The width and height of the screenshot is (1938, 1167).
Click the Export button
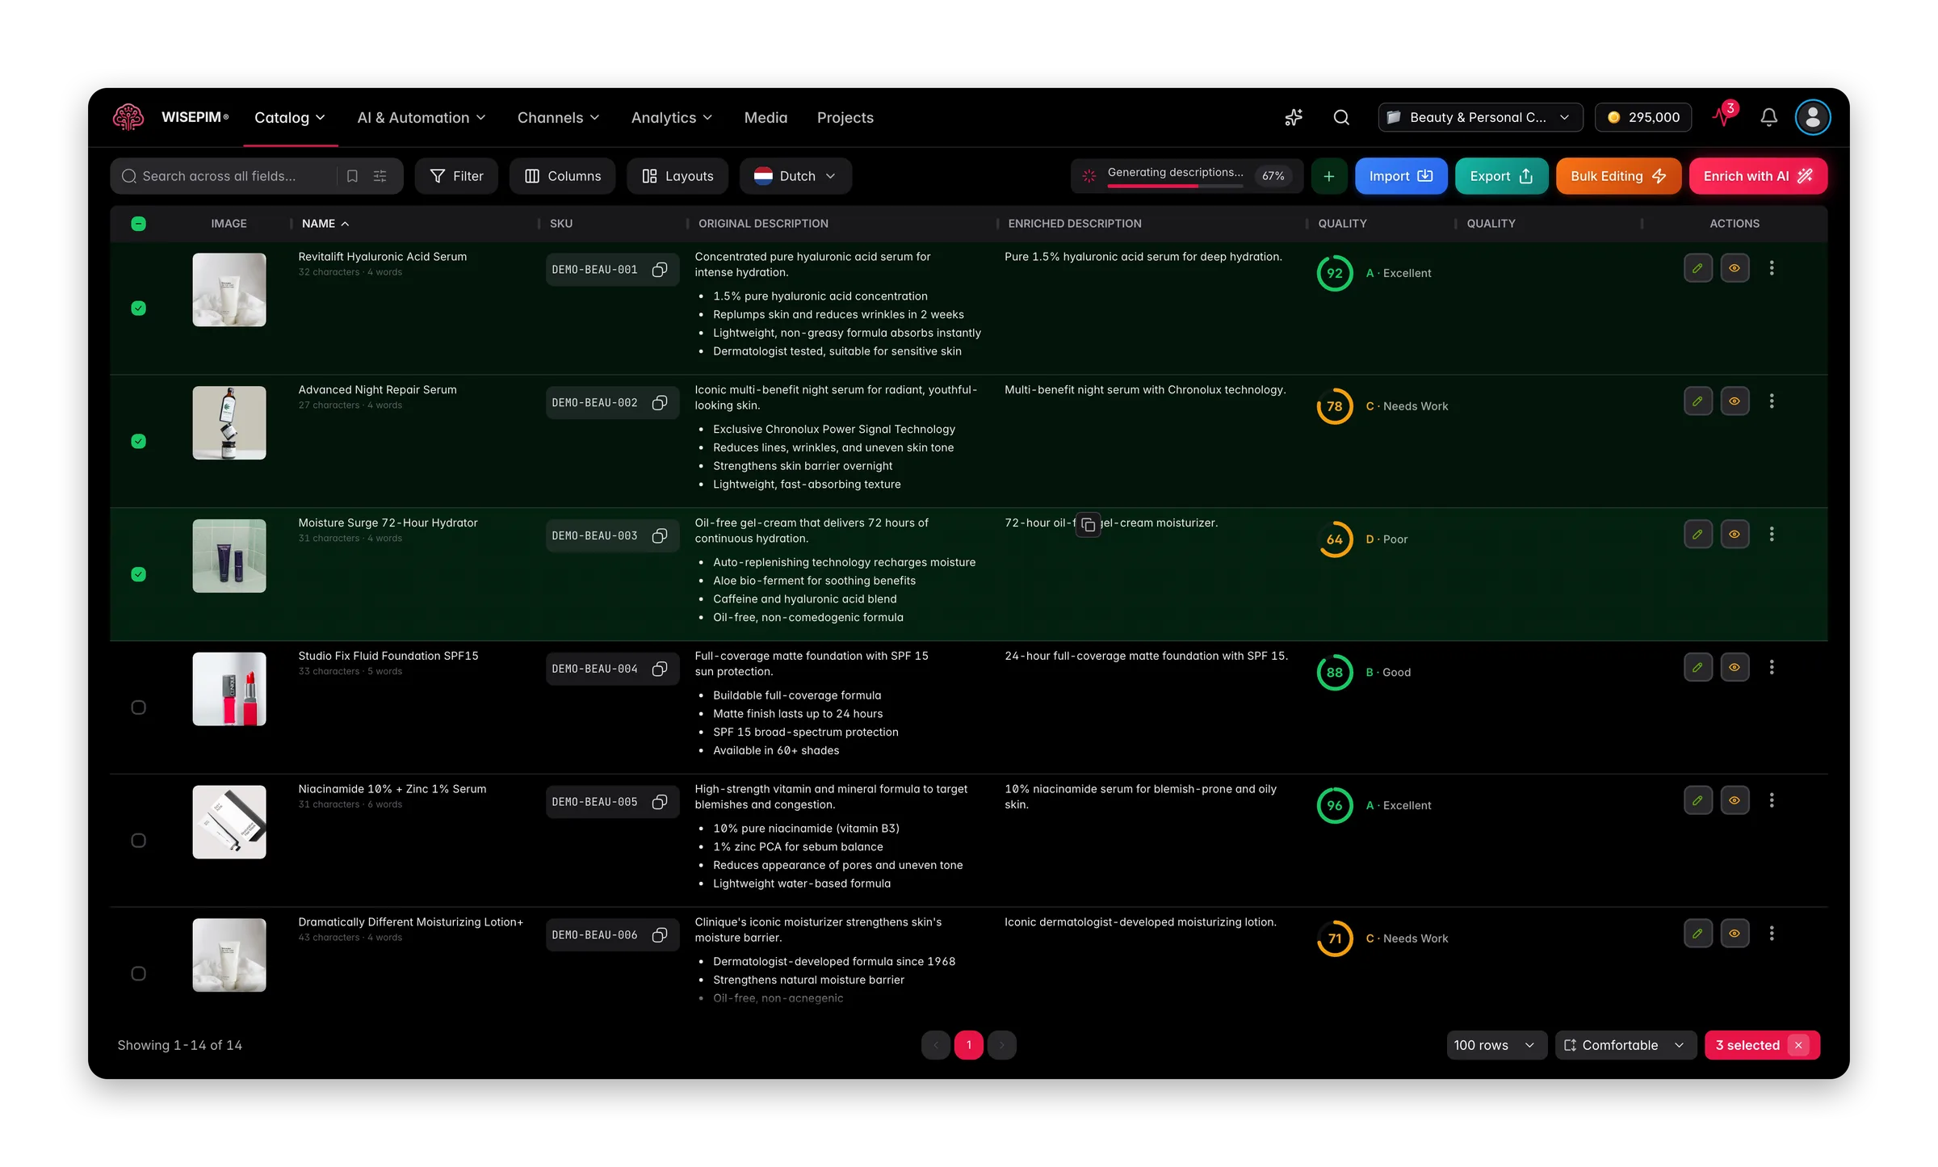1501,176
